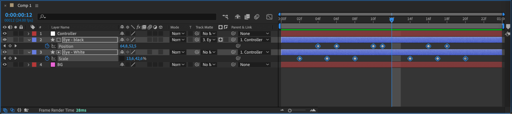Open the composition flowchart mini-view icon

225,17
